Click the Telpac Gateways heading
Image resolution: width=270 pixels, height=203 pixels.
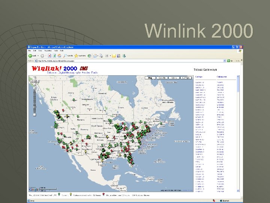point(205,70)
